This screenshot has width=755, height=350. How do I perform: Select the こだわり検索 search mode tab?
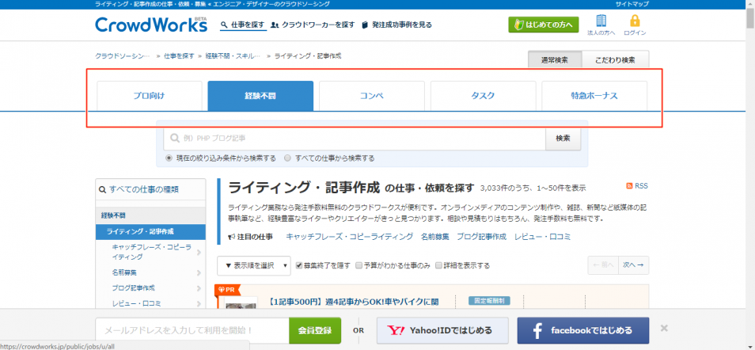point(616,60)
